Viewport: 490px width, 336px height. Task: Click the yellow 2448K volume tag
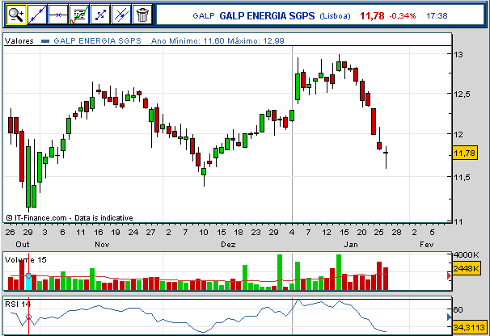coord(466,268)
